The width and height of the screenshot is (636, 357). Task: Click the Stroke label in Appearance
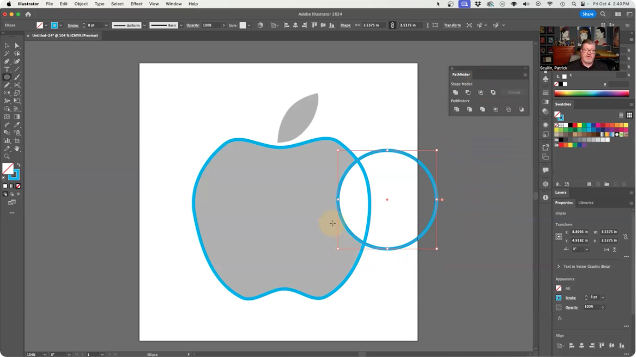point(570,298)
